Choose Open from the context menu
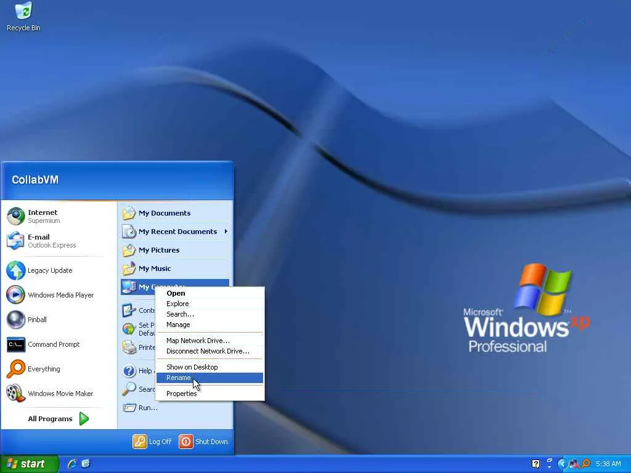The height and width of the screenshot is (473, 631). (210, 293)
